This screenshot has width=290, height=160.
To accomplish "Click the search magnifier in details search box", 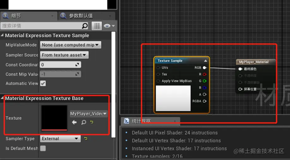I will click(85, 26).
